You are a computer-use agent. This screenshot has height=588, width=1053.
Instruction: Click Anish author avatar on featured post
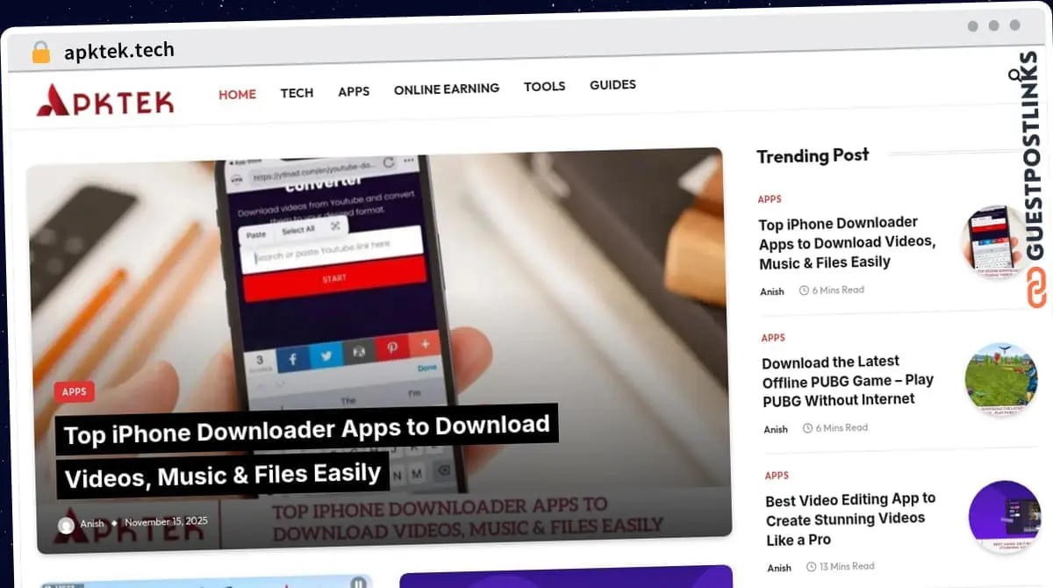pyautogui.click(x=66, y=525)
